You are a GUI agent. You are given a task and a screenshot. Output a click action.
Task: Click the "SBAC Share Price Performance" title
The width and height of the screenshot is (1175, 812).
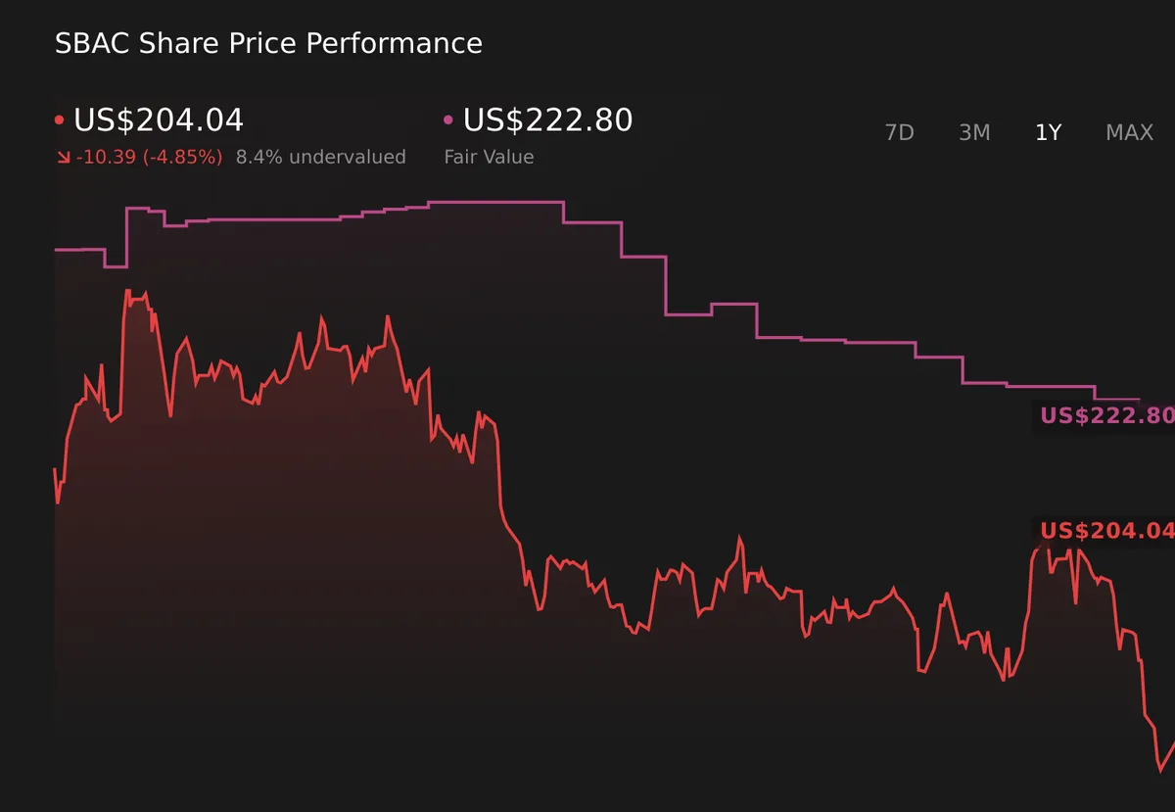(x=268, y=44)
